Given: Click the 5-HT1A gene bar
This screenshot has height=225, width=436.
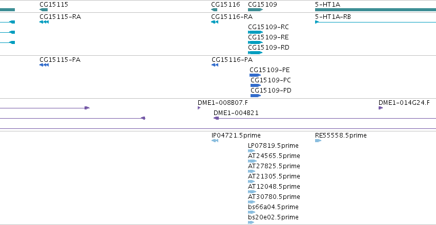Looking at the screenshot, I should 376,10.
